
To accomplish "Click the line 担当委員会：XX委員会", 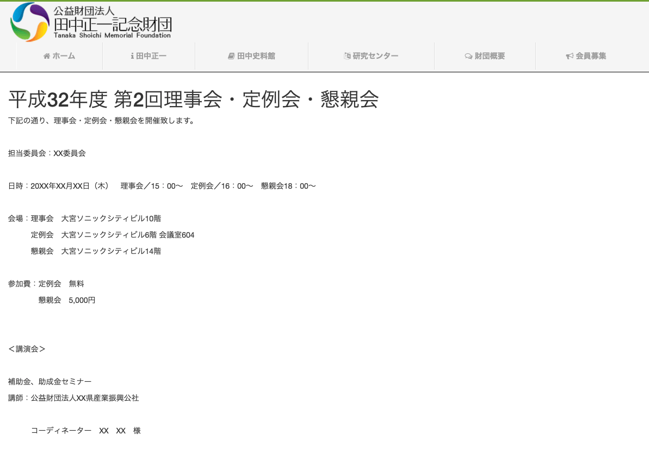I will [47, 153].
